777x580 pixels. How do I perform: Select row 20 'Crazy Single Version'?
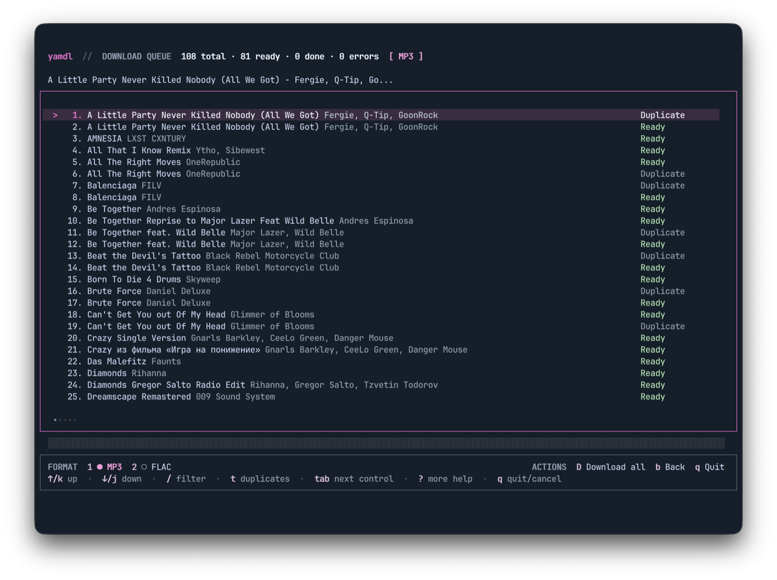381,338
